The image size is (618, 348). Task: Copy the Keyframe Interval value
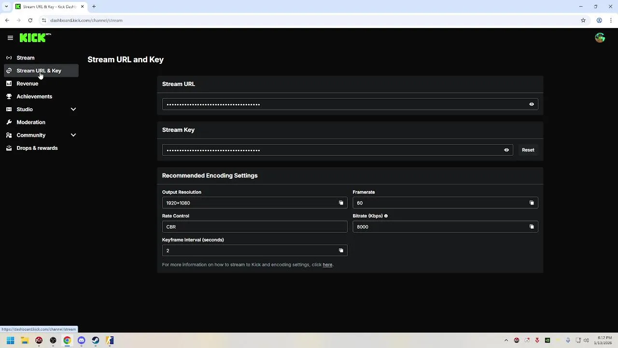pyautogui.click(x=341, y=250)
